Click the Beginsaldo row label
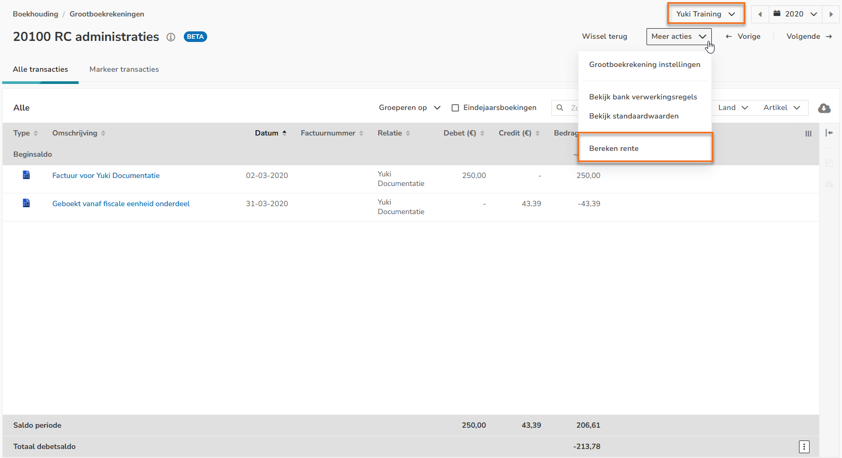842x458 pixels. click(32, 155)
